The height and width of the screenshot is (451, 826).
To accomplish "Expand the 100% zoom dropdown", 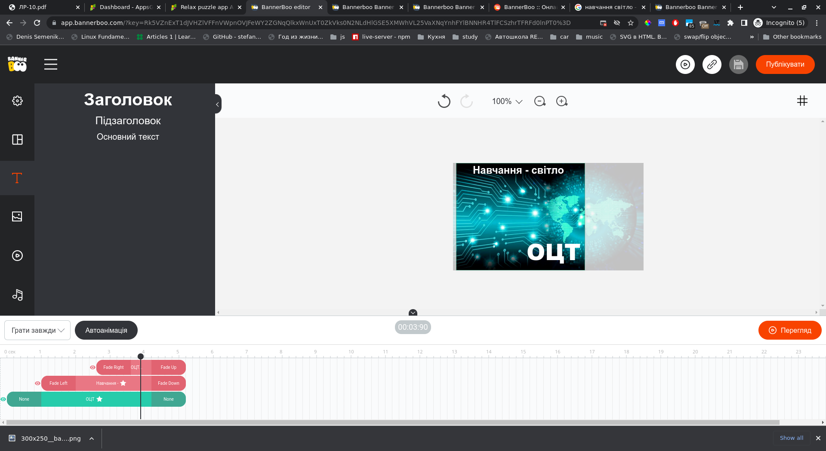I will [x=507, y=101].
